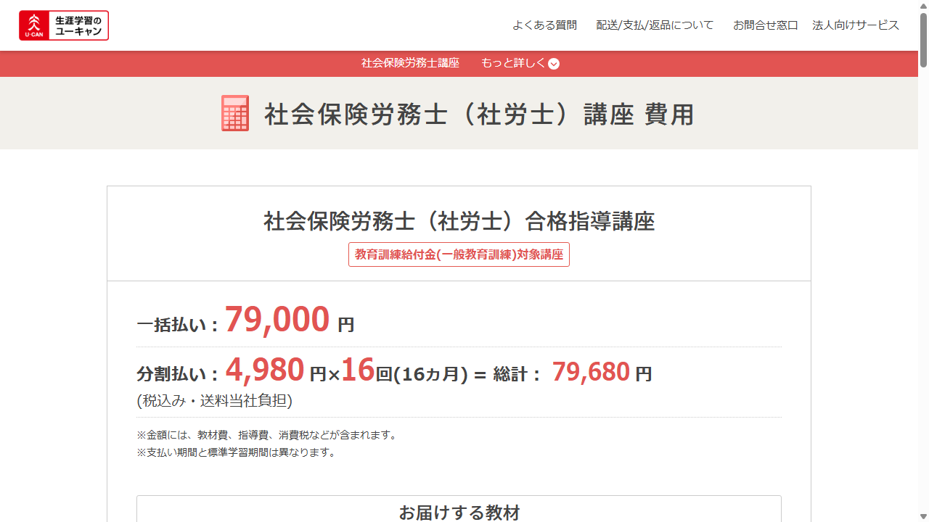
Task: Click the 16回 installment count text
Action: (x=367, y=371)
